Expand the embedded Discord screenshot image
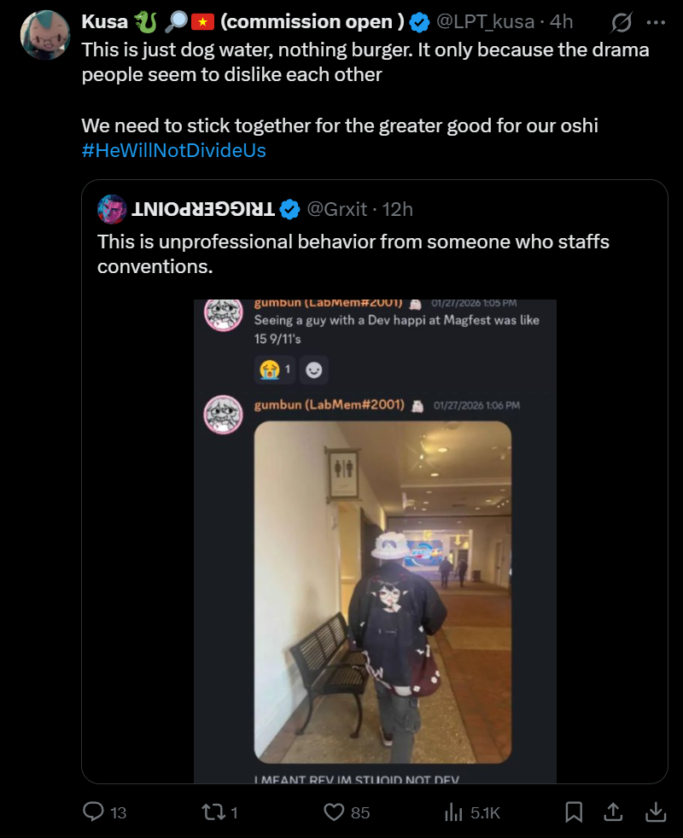Screen dimensions: 683x838 pos(375,541)
